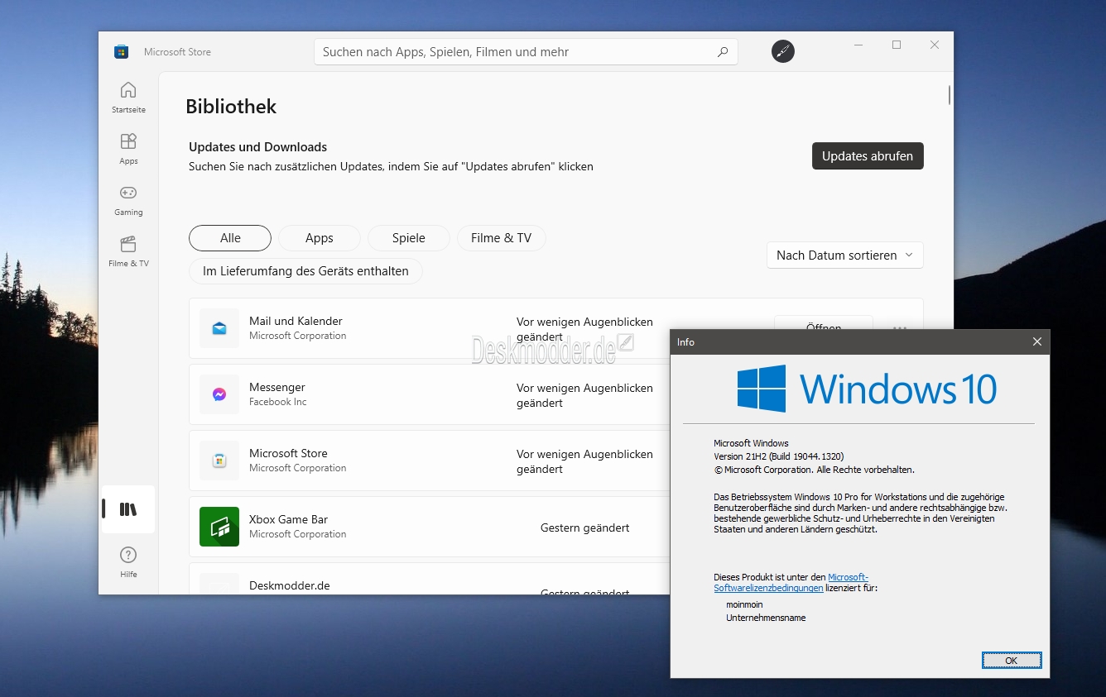Open Filme & TV in sidebar
Screen dimensions: 1106x697
[x=128, y=251]
